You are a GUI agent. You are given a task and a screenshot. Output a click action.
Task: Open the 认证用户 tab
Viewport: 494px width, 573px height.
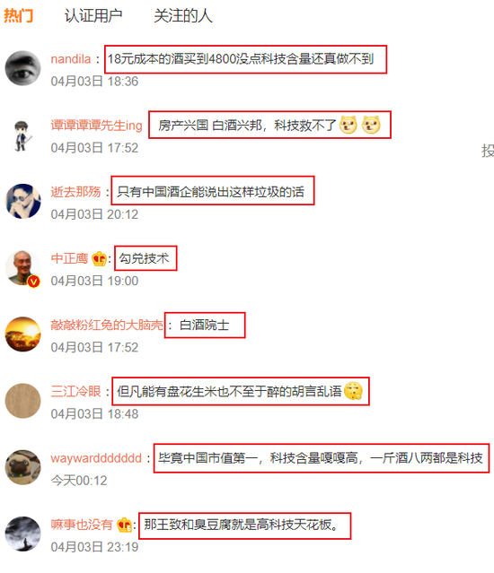[x=93, y=16]
